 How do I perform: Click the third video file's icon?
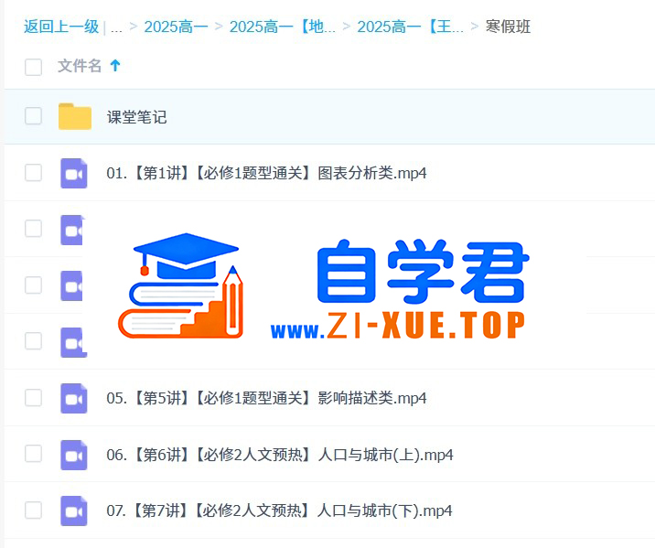pyautogui.click(x=72, y=286)
